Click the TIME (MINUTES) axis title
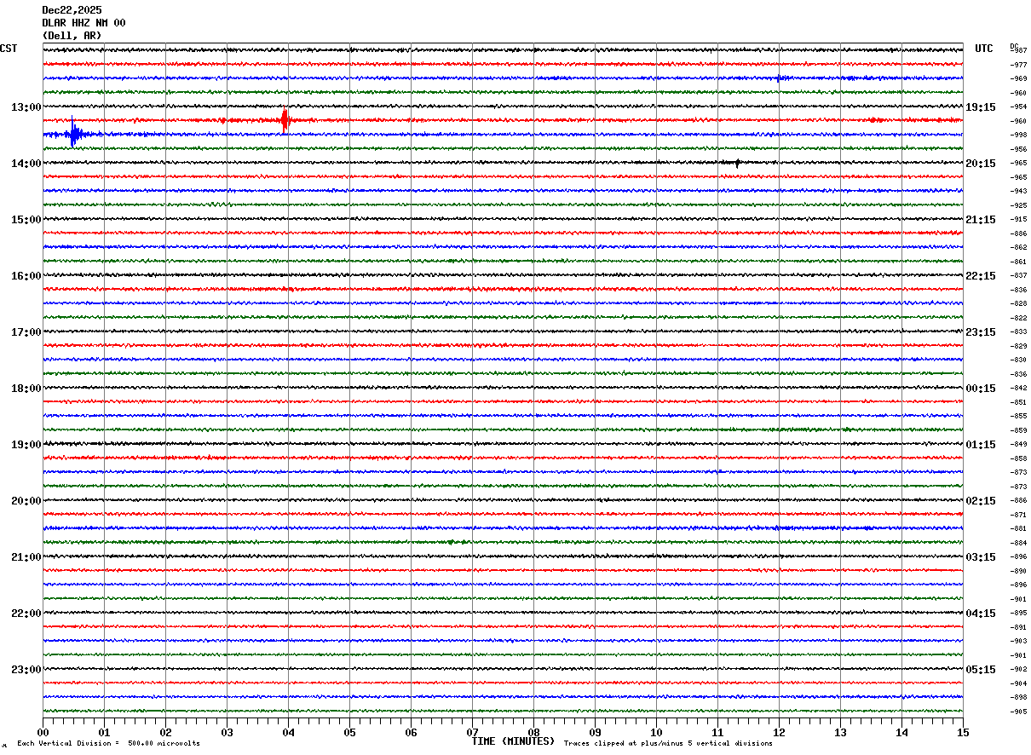 pyautogui.click(x=513, y=741)
